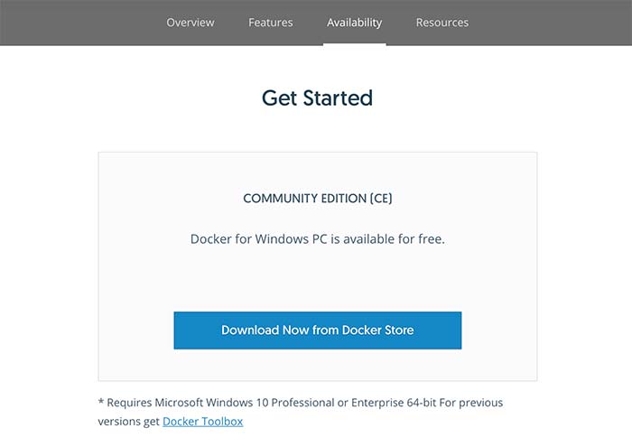The width and height of the screenshot is (632, 437).
Task: Click the Get Started heading
Action: point(317,98)
